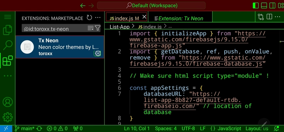Change indentation via Spaces: 4
Screen dimensions: 284x132
pyautogui.click(x=166, y=128)
